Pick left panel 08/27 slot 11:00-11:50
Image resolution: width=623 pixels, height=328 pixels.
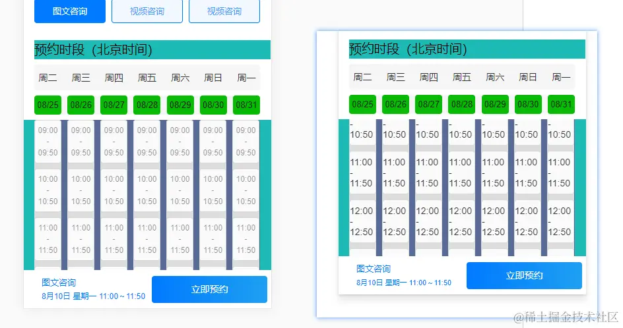click(x=114, y=239)
